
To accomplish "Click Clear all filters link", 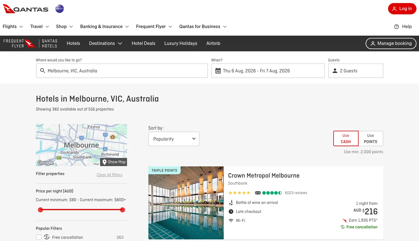I will [110, 175].
